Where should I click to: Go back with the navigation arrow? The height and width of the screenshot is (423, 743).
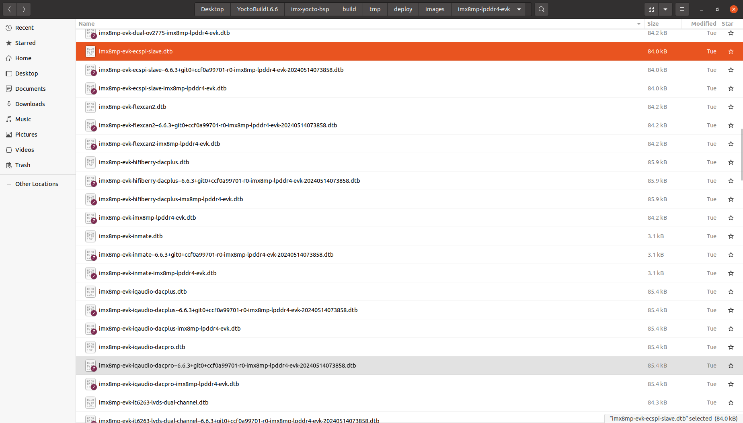[9, 9]
